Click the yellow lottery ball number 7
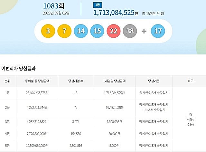 click(64, 31)
